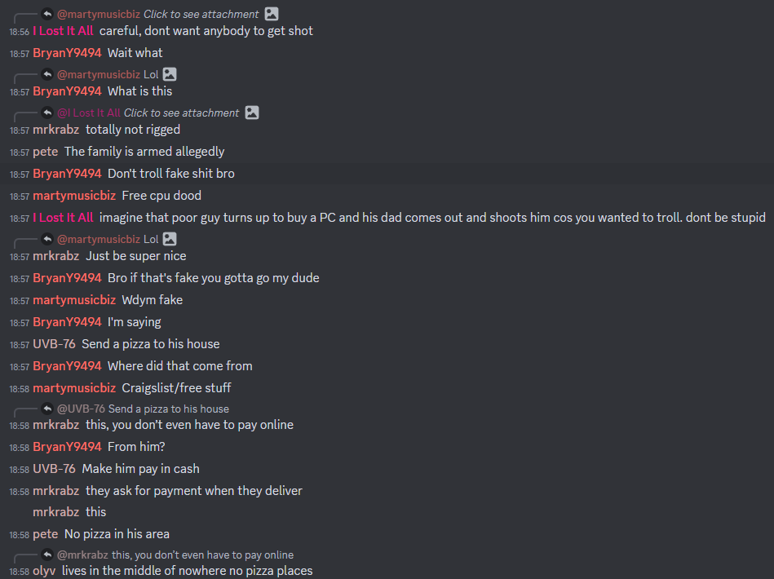This screenshot has height=579, width=774.
Task: Open 'Click to see attachment' from @I Lost It All
Action: [181, 113]
